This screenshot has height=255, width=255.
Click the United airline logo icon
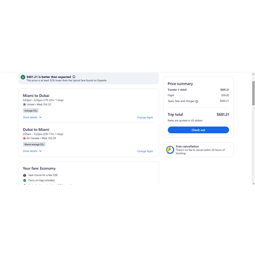click(24, 104)
